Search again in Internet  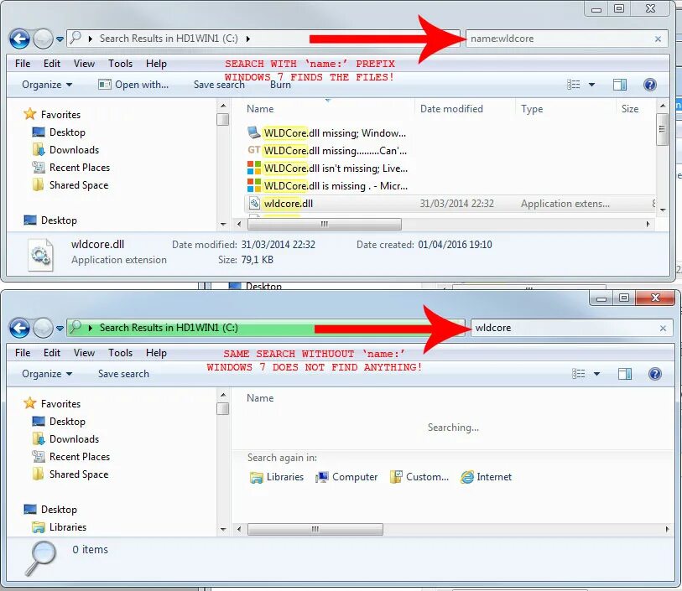tap(487, 477)
